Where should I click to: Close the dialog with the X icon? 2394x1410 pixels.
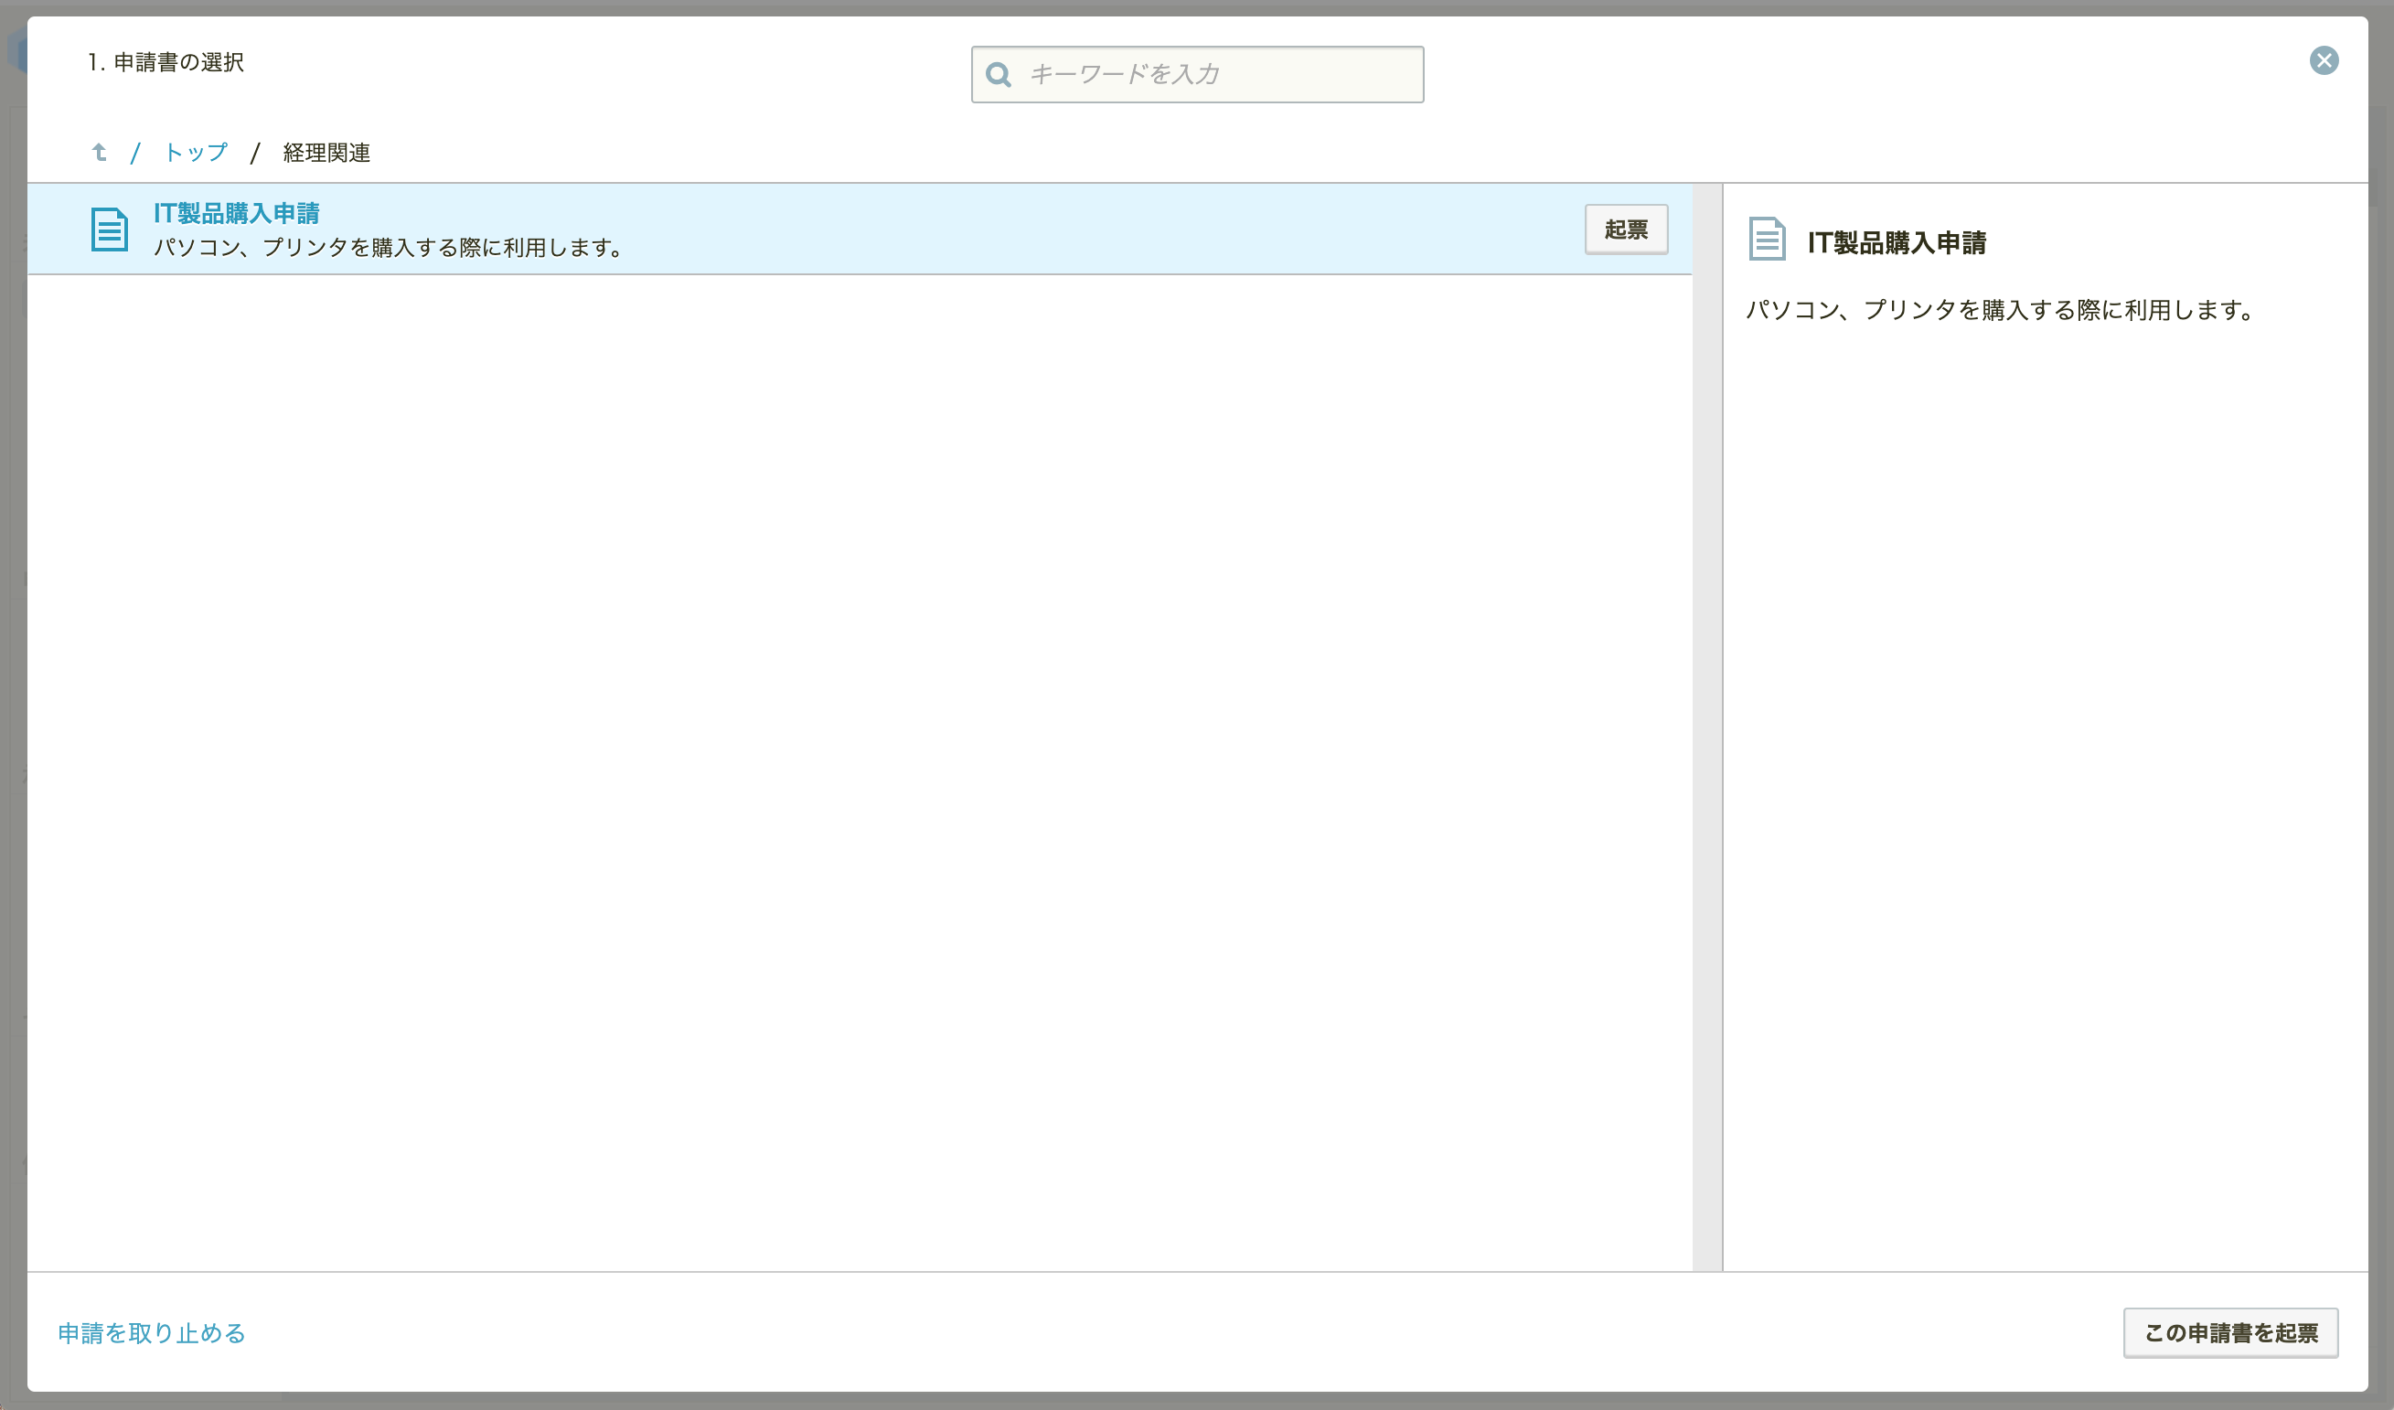(2324, 61)
